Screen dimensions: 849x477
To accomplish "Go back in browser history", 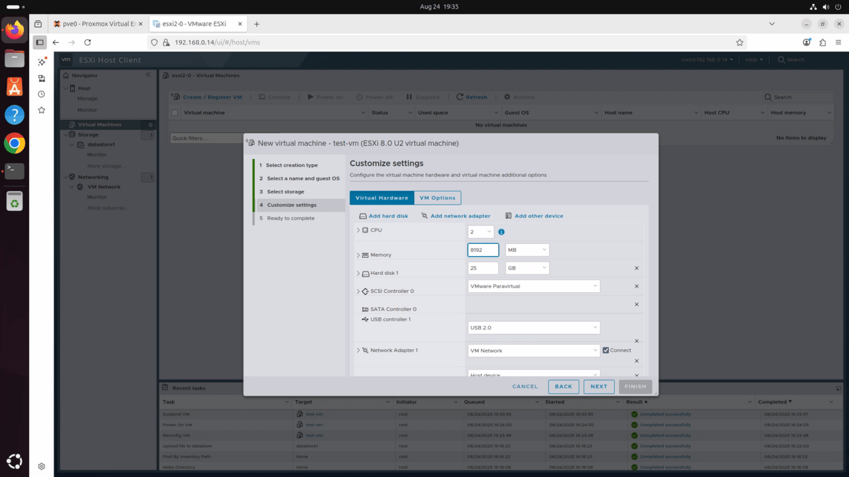I will 56,42.
